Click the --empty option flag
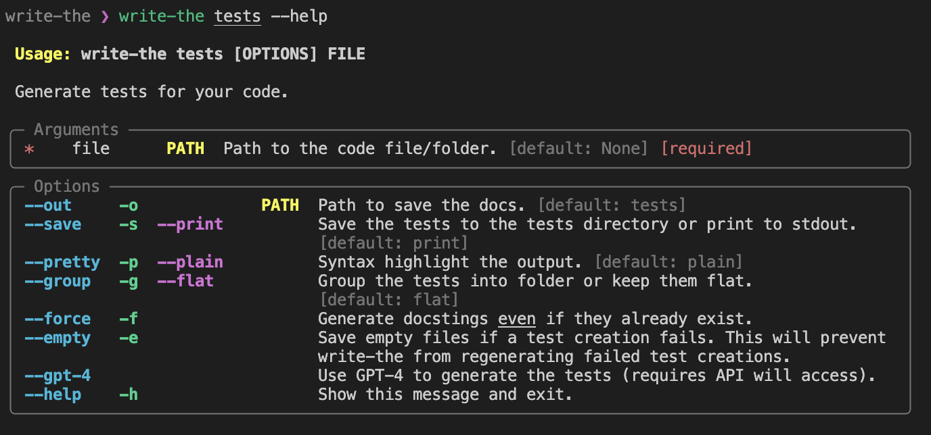This screenshot has width=931, height=435. 57,338
